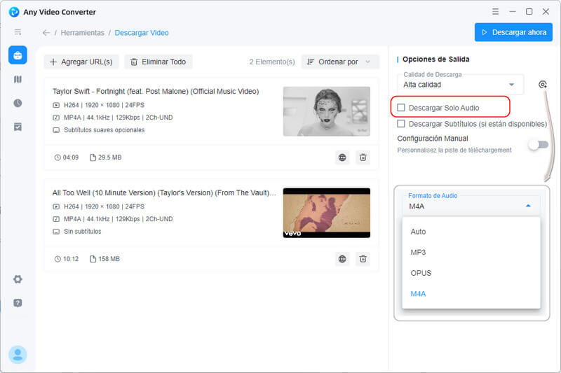Viewport: 561px width, 373px height.
Task: Click the '2 Elemento(s)' count
Action: pyautogui.click(x=272, y=62)
